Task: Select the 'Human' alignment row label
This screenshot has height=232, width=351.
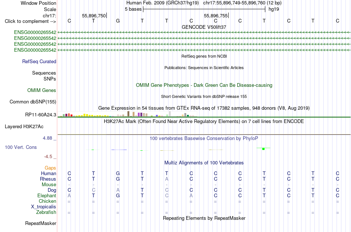Action: [48, 173]
